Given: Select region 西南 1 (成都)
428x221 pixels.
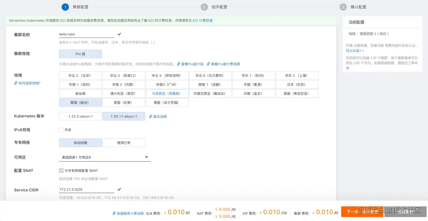Looking at the screenshot, I should click(x=210, y=85).
